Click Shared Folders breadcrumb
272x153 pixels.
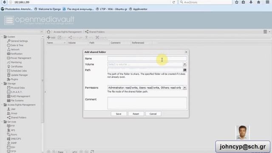(x=95, y=32)
